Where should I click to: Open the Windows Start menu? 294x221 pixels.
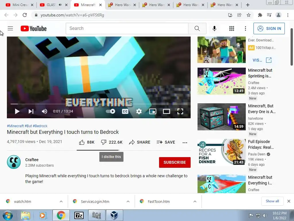click(8, 215)
